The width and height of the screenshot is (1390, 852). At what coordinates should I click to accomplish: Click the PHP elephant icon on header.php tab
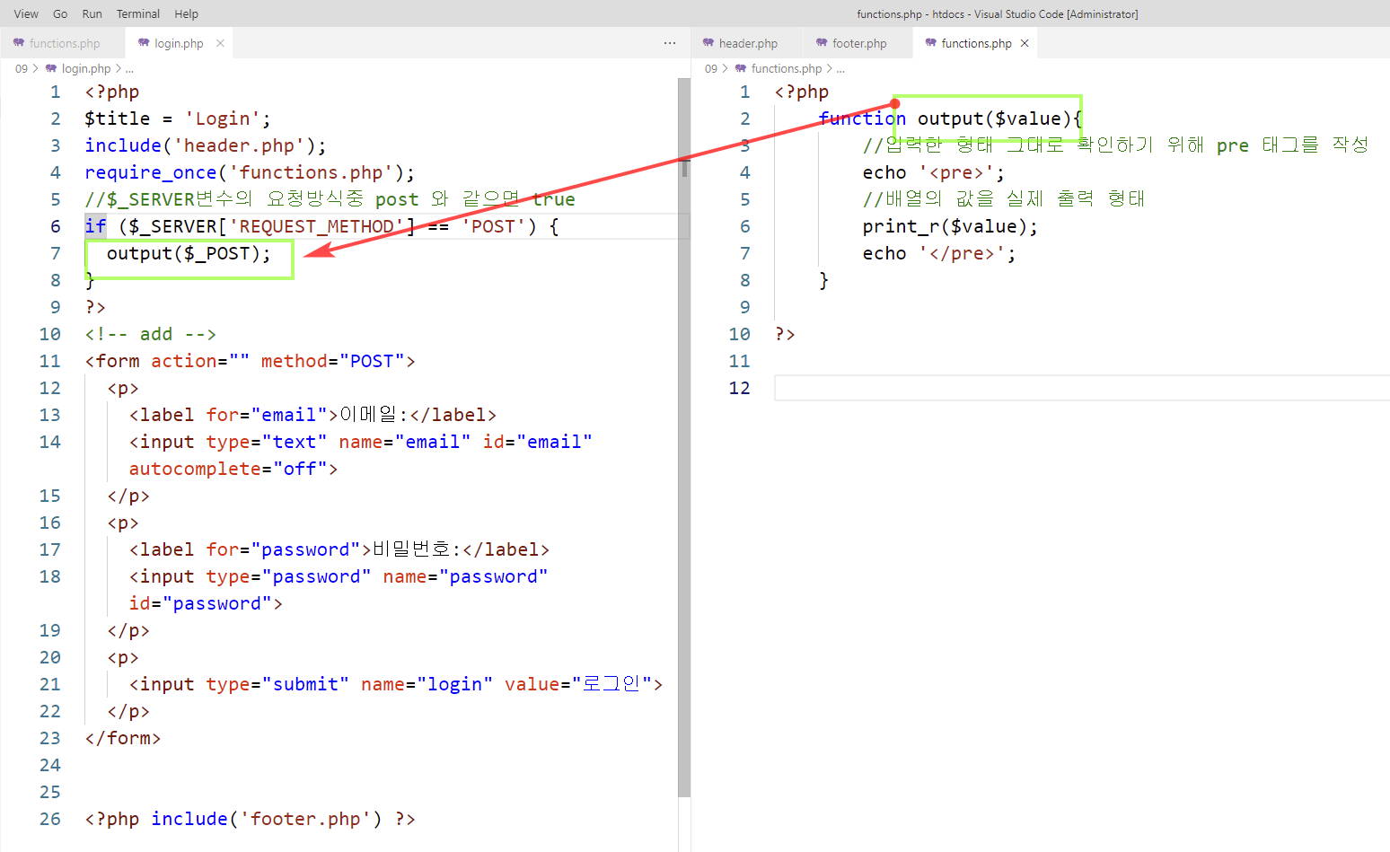point(708,43)
